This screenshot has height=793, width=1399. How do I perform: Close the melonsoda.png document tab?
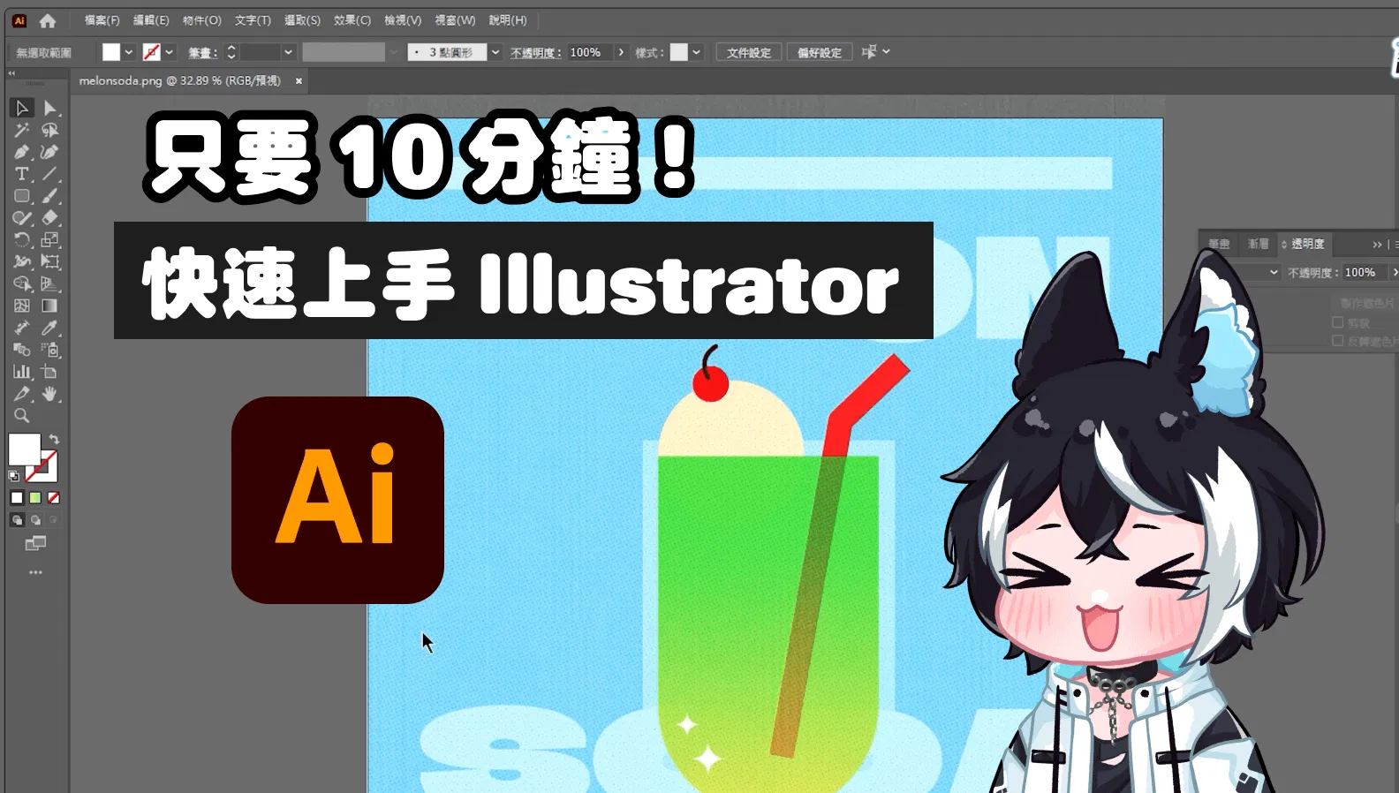[299, 80]
